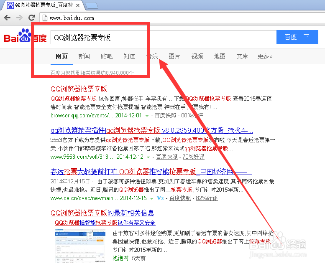Open QQ浏览器抢票专版的最新相关信息 link

point(102,213)
